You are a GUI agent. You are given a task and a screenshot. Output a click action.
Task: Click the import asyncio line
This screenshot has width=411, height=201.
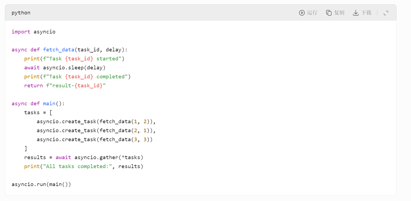33,32
